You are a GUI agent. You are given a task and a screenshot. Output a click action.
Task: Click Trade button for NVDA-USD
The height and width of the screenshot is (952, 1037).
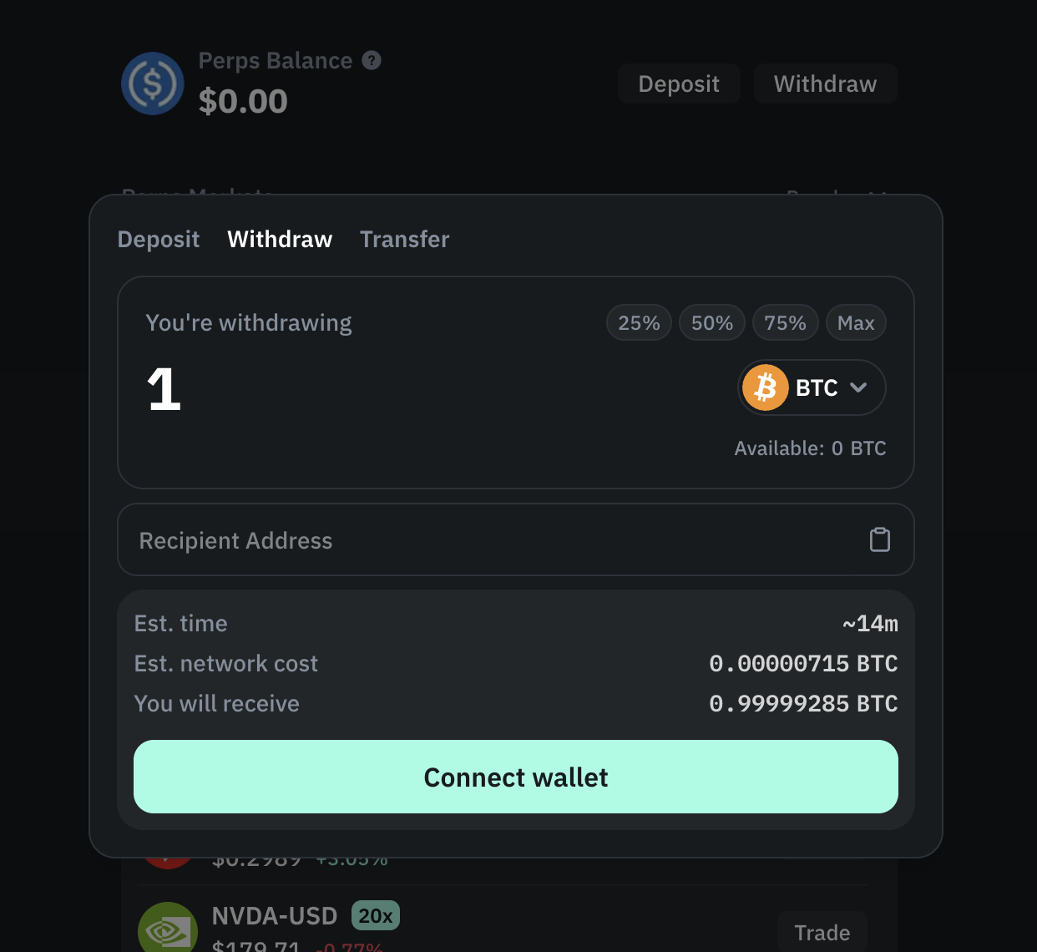click(x=822, y=933)
